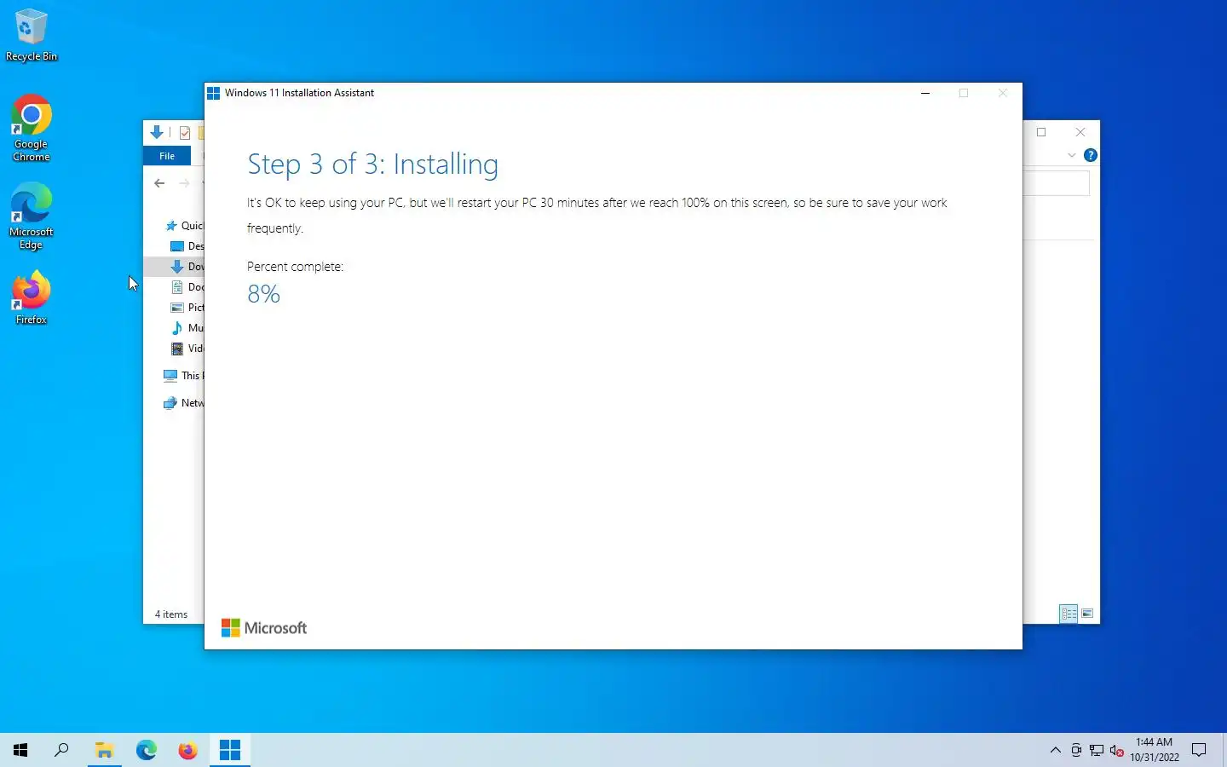Launch Google Chrome from desktop shortcut
This screenshot has width=1227, height=767.
click(32, 128)
